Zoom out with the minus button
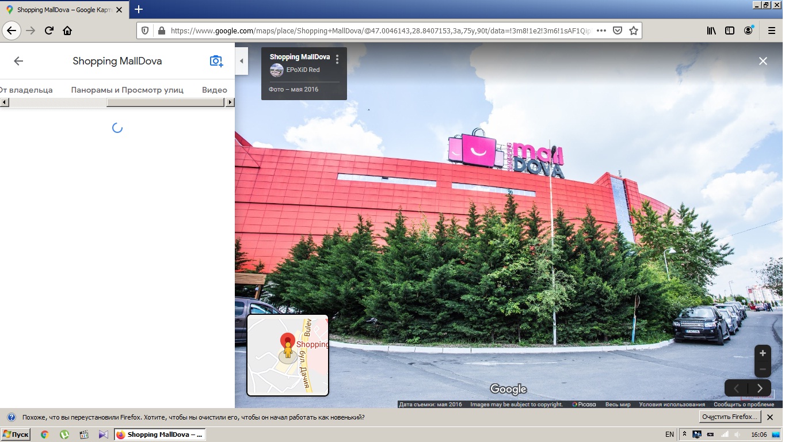785x442 pixels. tap(763, 369)
